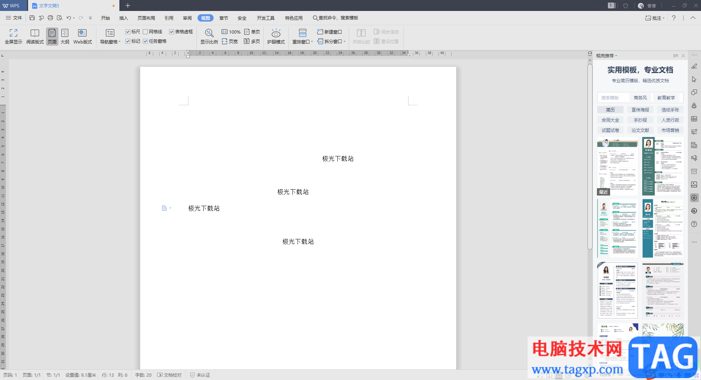Open the 插入 insert tab
This screenshot has height=380, width=701.
click(x=123, y=18)
